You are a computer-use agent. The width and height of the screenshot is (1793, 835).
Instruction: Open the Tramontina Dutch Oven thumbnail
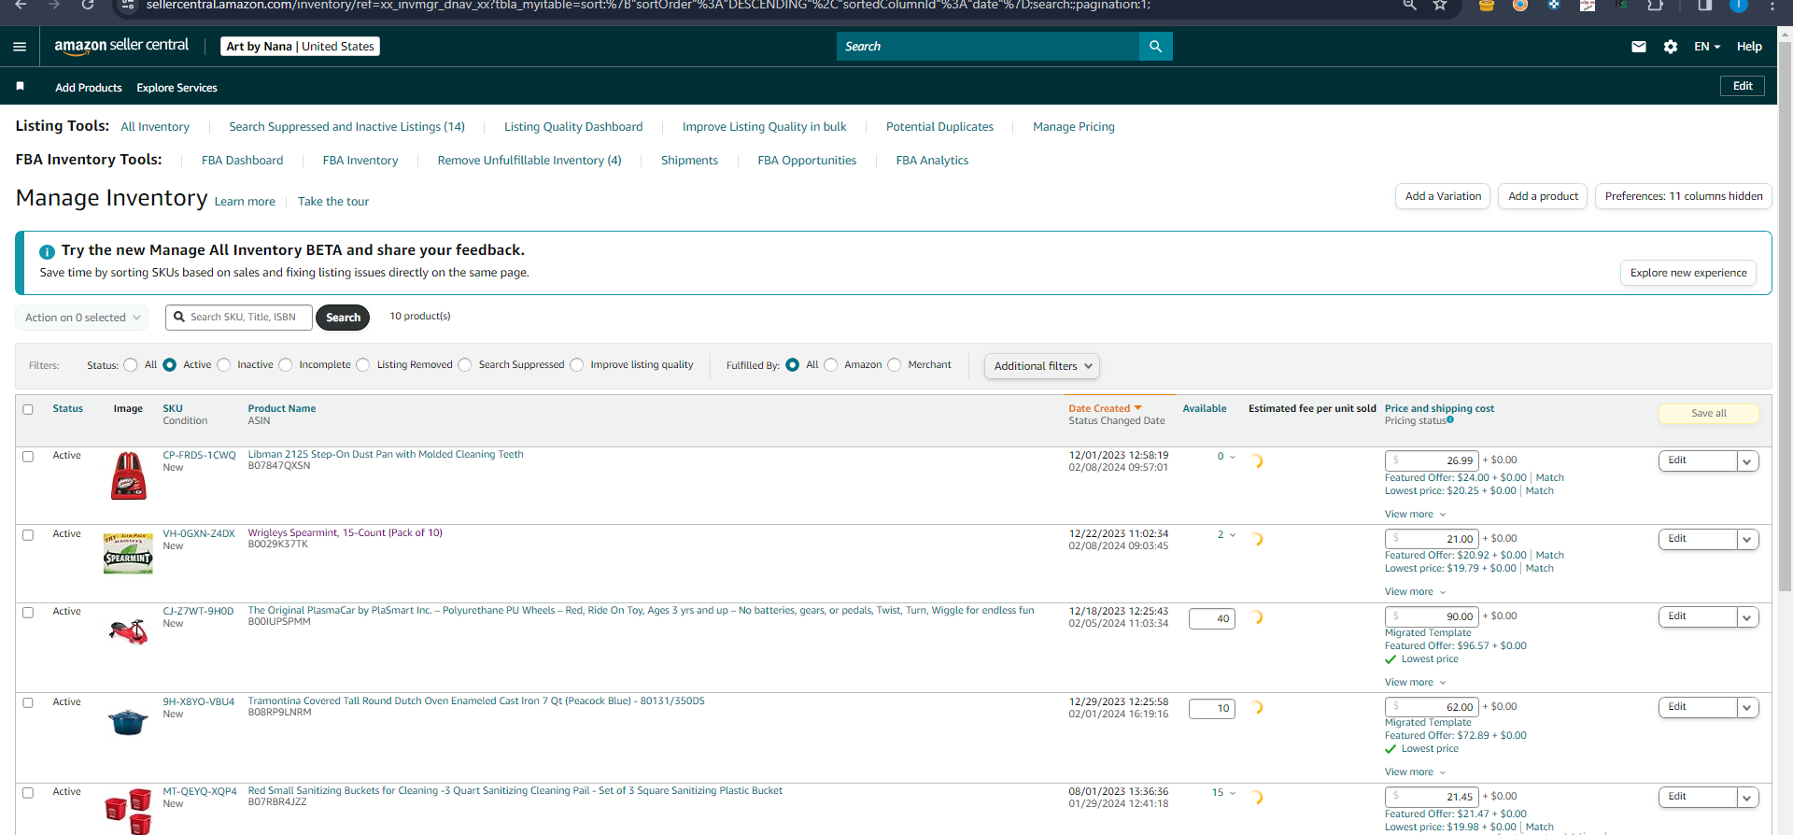tap(128, 721)
